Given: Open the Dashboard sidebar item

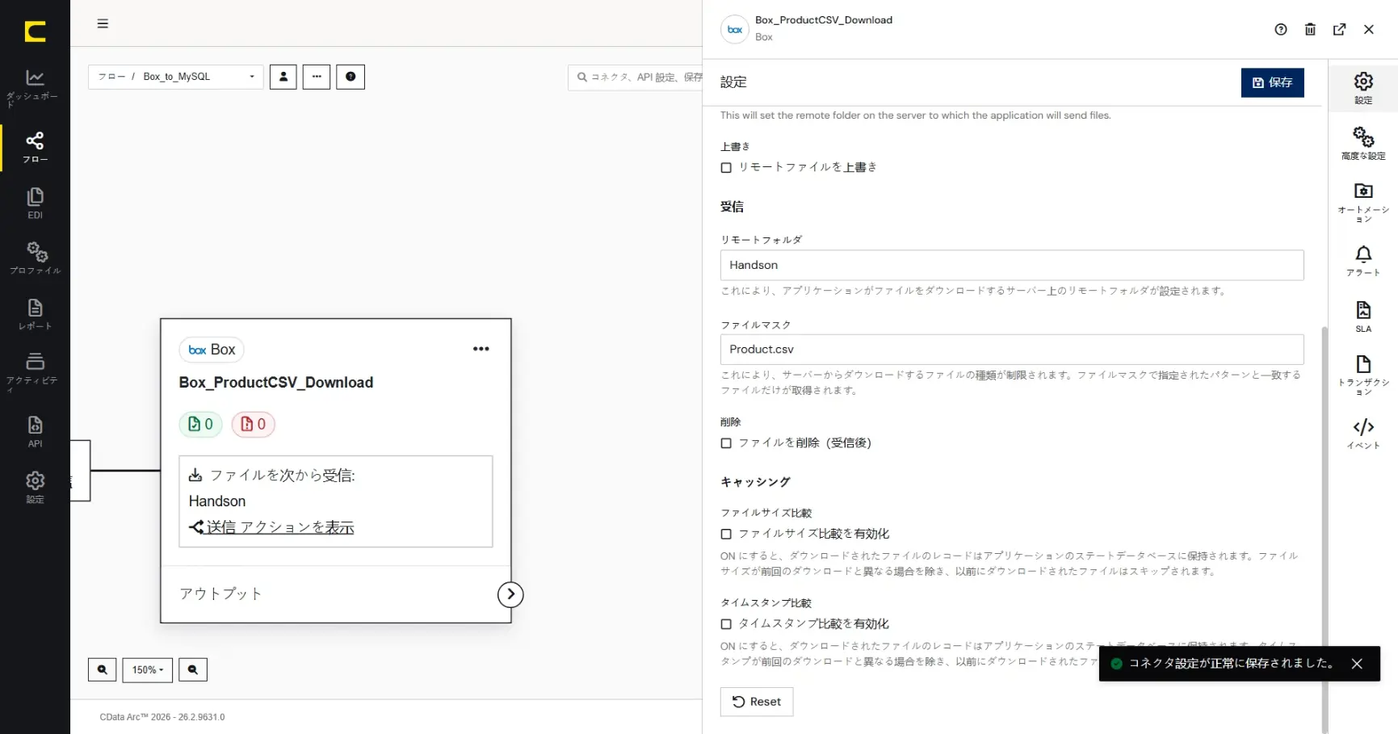Looking at the screenshot, I should [35, 88].
